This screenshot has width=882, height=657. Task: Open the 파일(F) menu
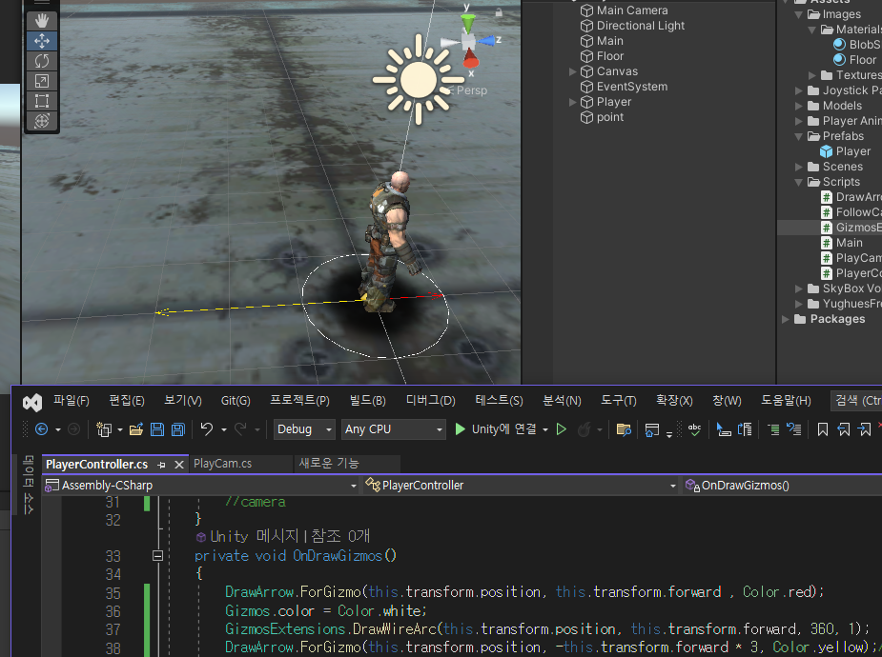coord(72,401)
